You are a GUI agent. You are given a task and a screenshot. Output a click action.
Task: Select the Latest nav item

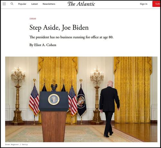(34, 4)
